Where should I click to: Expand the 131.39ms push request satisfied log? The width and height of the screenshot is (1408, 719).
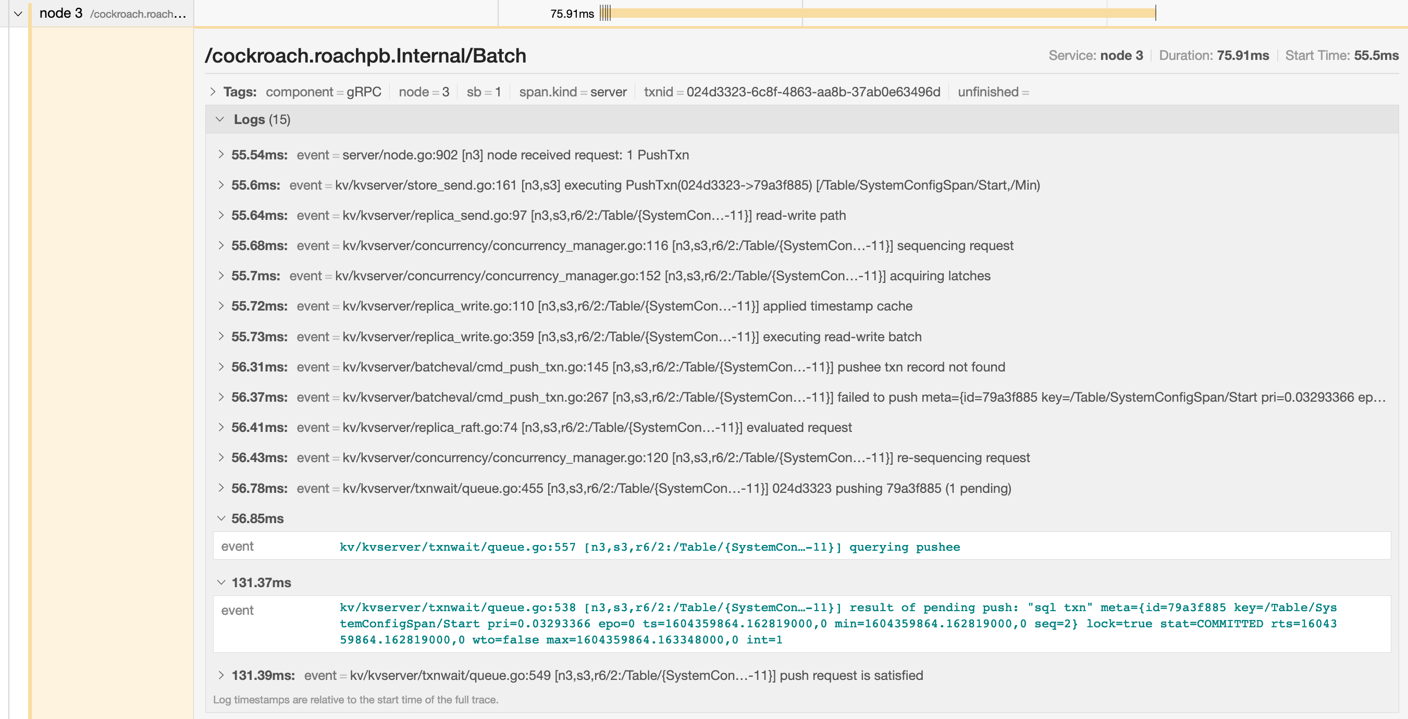pos(221,675)
